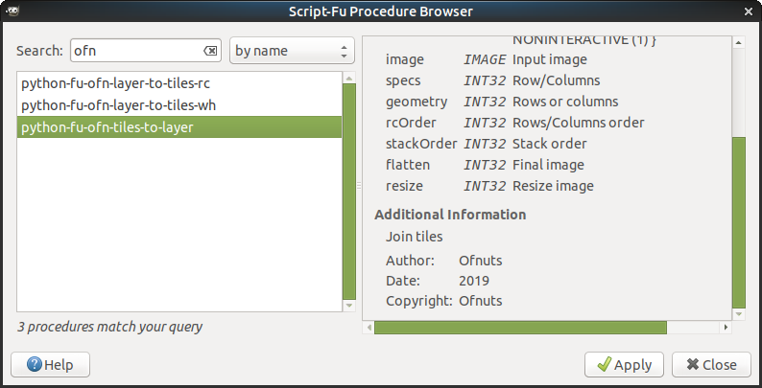Viewport: 762px width, 388px height.
Task: Click the details pane horizontal scrollbar
Action: click(x=519, y=328)
